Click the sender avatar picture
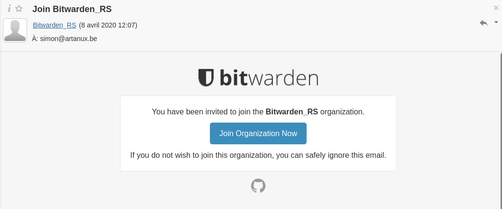Viewport: 502px width, 209px height. pos(15,30)
